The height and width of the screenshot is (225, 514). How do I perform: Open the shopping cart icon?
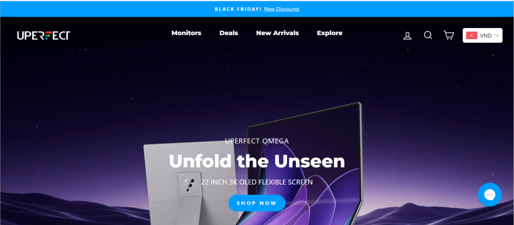(x=448, y=35)
